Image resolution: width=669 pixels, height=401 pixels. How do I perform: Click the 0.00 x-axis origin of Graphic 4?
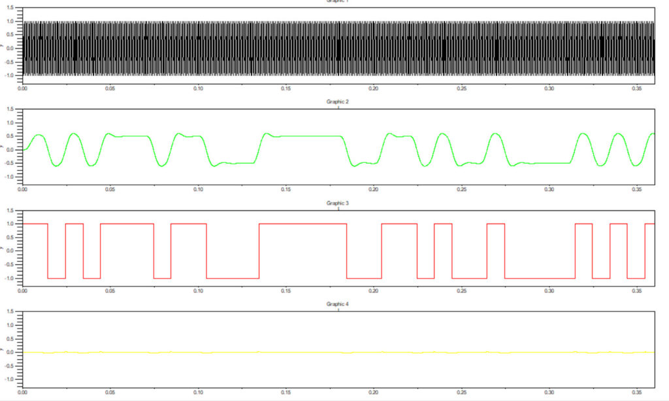(x=23, y=392)
